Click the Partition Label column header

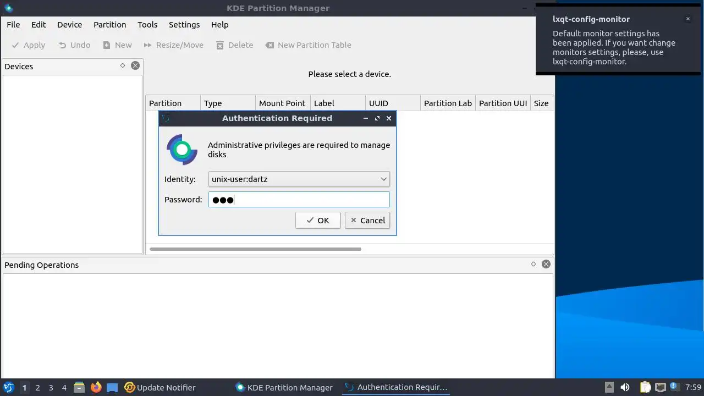448,103
